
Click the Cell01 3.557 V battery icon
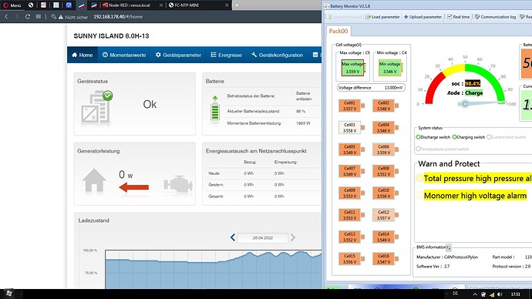[x=352, y=106]
